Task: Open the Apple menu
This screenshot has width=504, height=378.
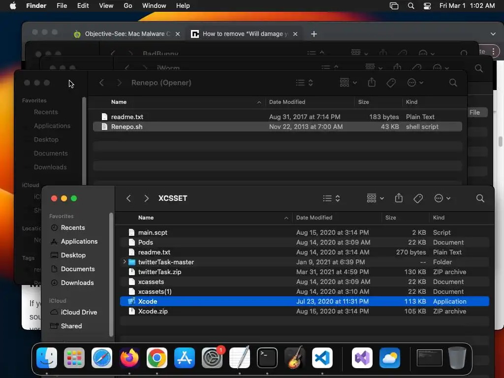Action: [x=13, y=5]
